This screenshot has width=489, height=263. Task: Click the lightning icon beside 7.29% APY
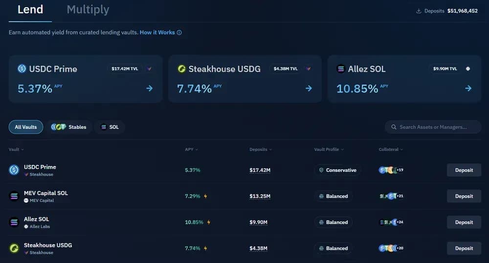[205, 196]
